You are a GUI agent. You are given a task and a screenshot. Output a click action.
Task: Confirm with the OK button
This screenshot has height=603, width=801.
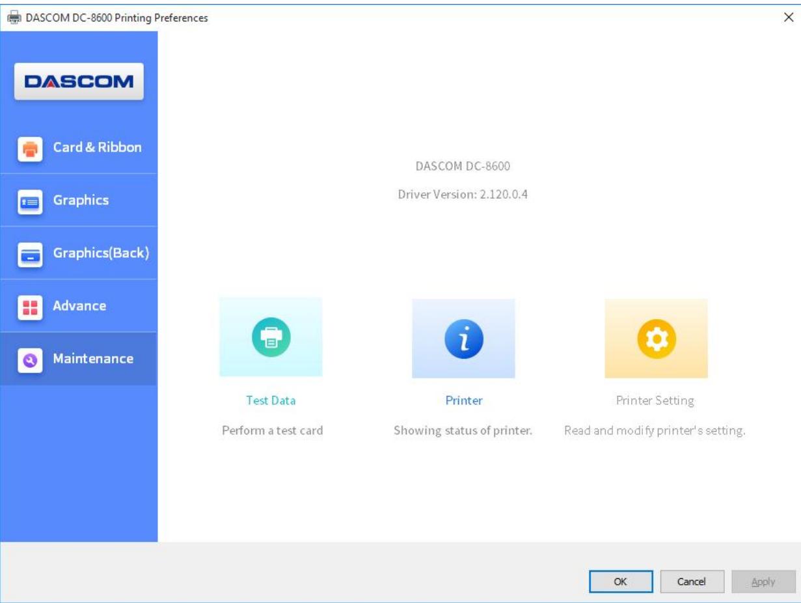coord(621,582)
